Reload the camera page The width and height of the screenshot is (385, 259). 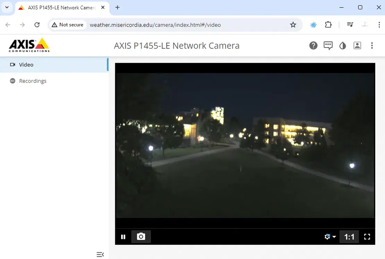click(37, 25)
